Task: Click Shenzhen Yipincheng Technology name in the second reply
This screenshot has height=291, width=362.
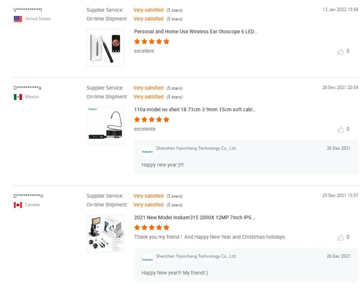Action: pyautogui.click(x=196, y=257)
